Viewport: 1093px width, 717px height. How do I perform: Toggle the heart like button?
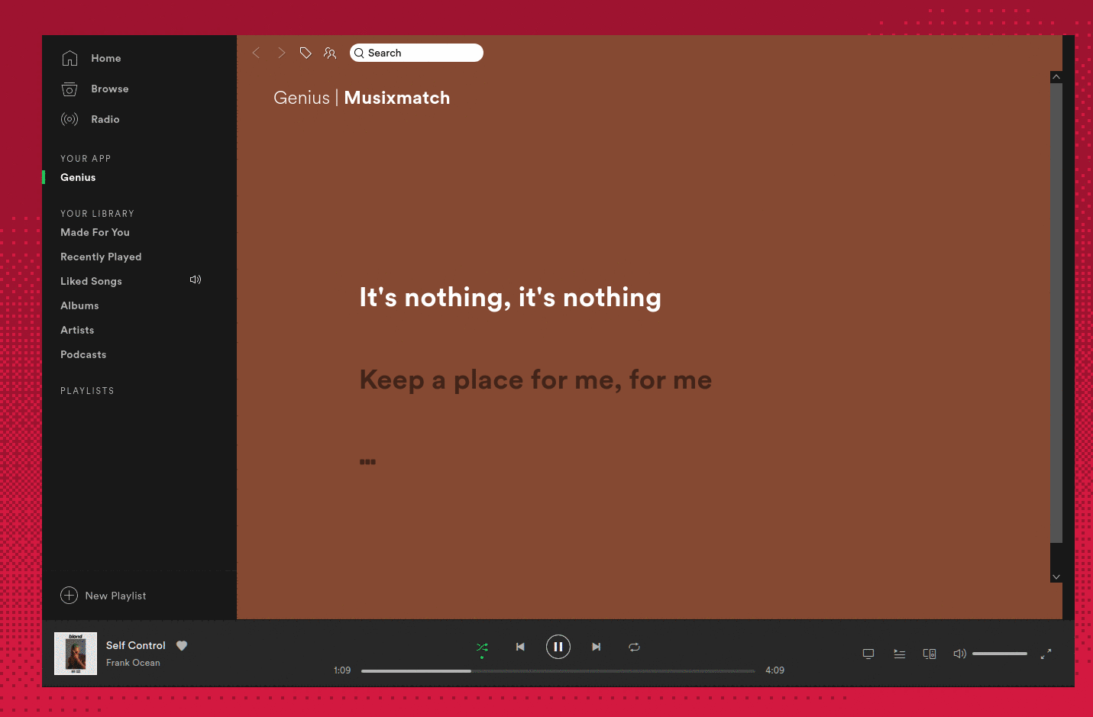[182, 645]
